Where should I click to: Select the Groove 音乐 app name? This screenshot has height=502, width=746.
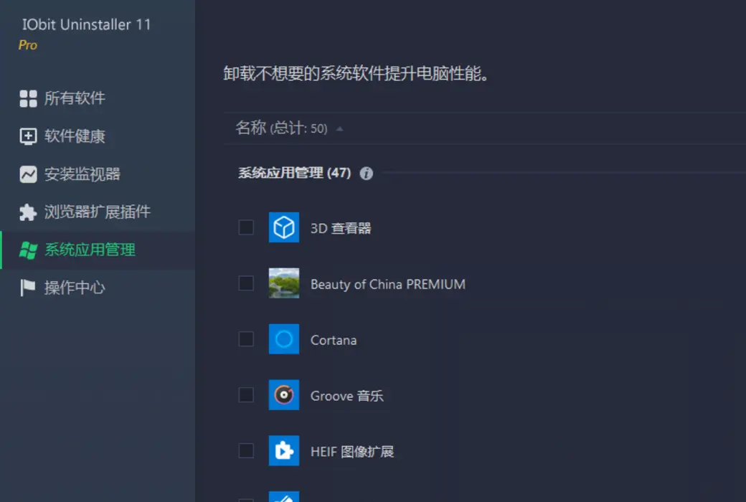pyautogui.click(x=347, y=396)
